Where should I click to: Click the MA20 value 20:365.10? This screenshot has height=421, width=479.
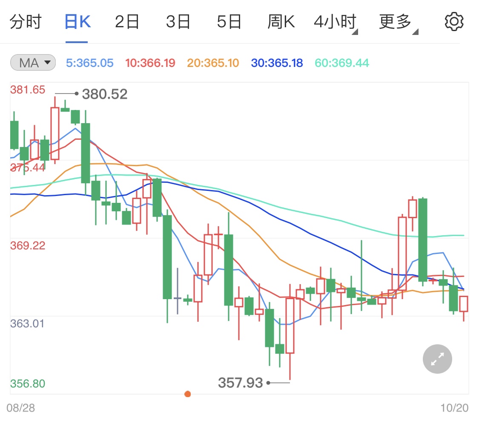(x=213, y=63)
